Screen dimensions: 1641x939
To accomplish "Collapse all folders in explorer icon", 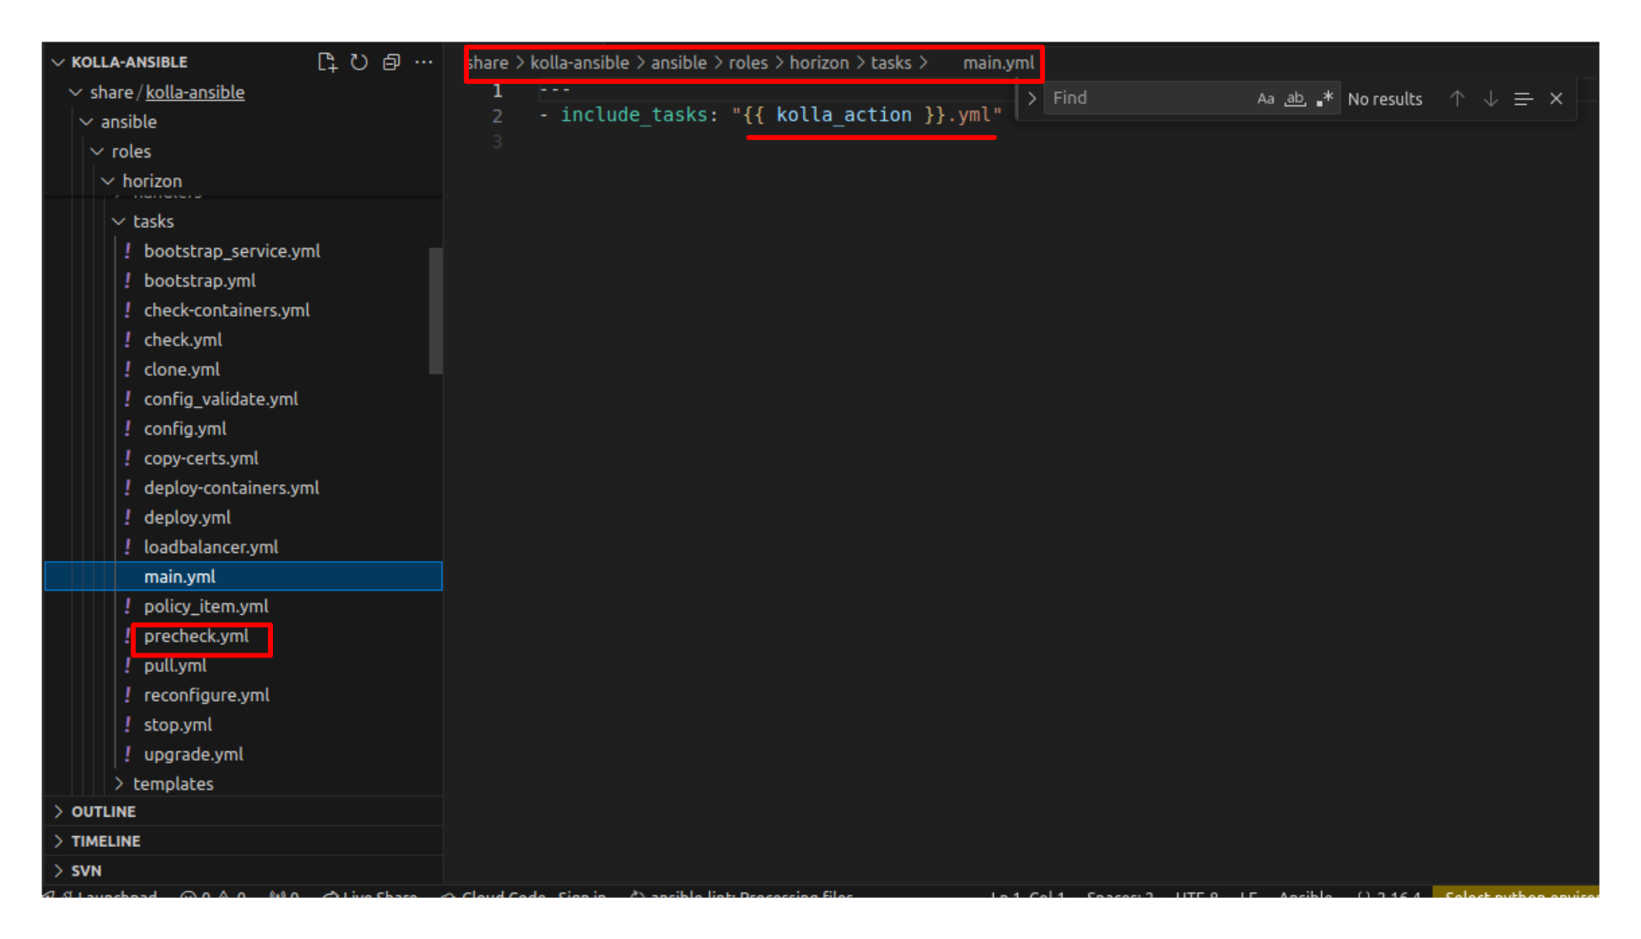I will pos(391,62).
